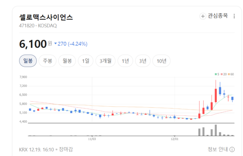Click the 4,400 y-axis label
This screenshot has width=243, height=156.
click(x=23, y=122)
